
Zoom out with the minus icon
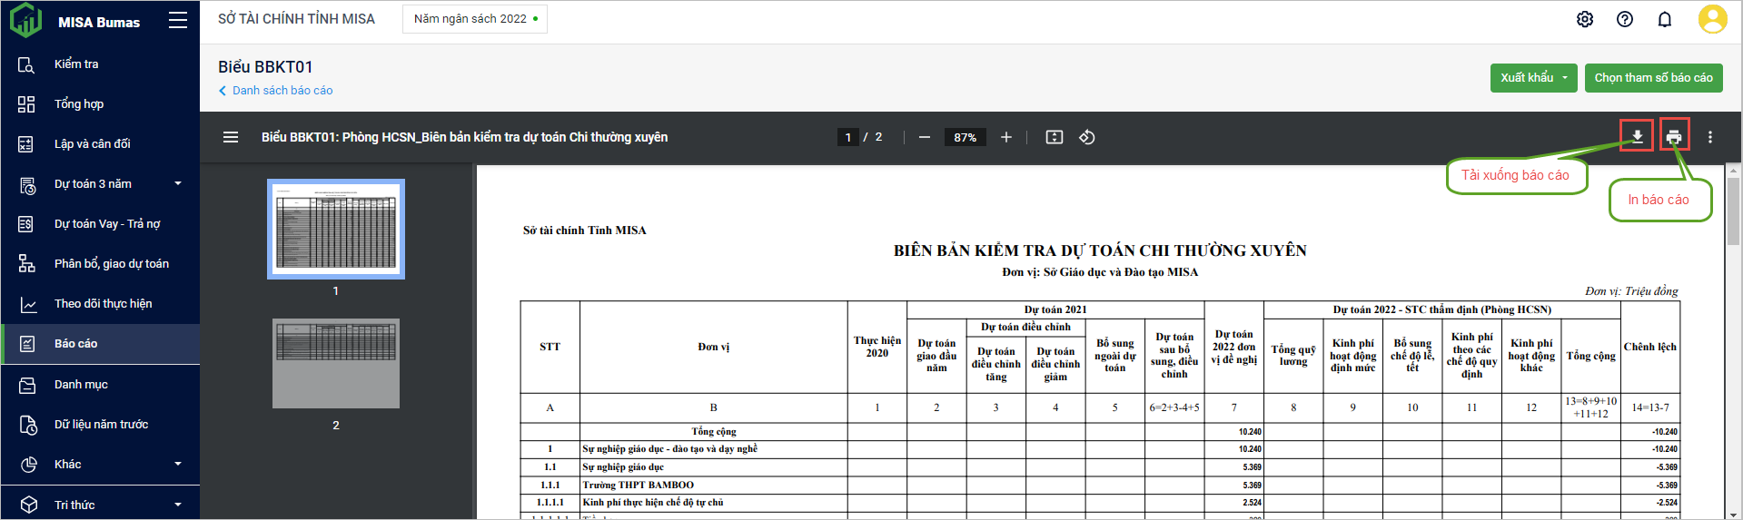tap(925, 137)
